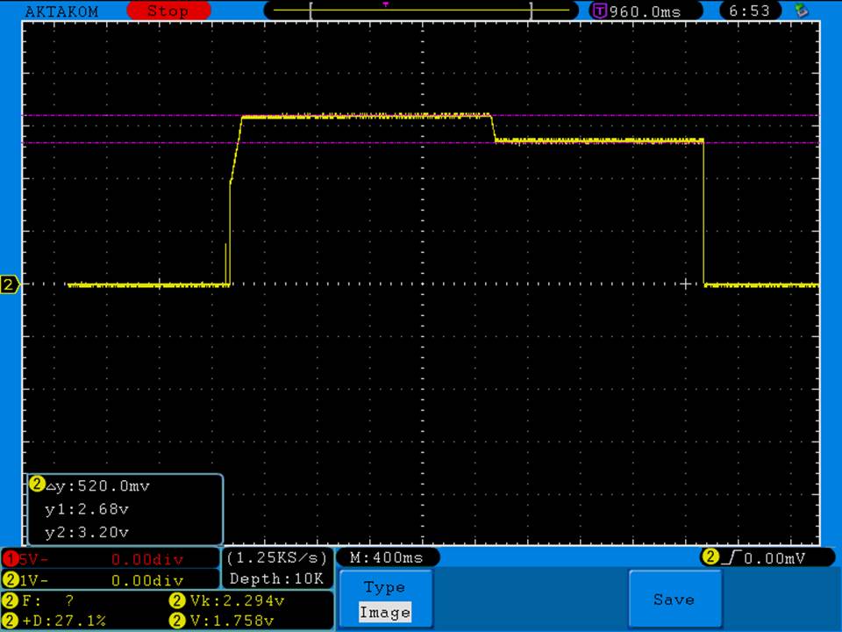Click the AKTAKOM brand label
The width and height of the screenshot is (842, 632).
tap(61, 11)
